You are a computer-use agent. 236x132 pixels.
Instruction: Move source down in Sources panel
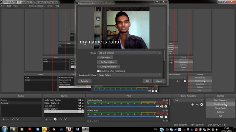(65, 119)
